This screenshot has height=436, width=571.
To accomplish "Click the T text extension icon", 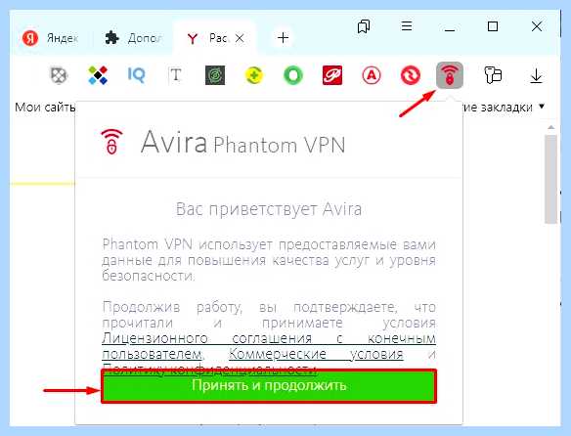I will [175, 75].
